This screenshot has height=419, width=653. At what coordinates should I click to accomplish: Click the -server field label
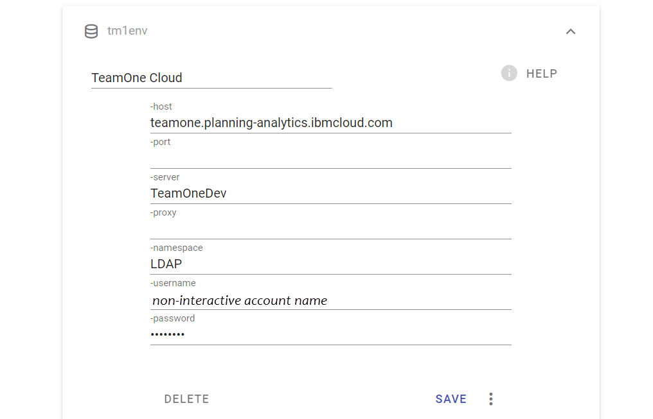coord(165,177)
